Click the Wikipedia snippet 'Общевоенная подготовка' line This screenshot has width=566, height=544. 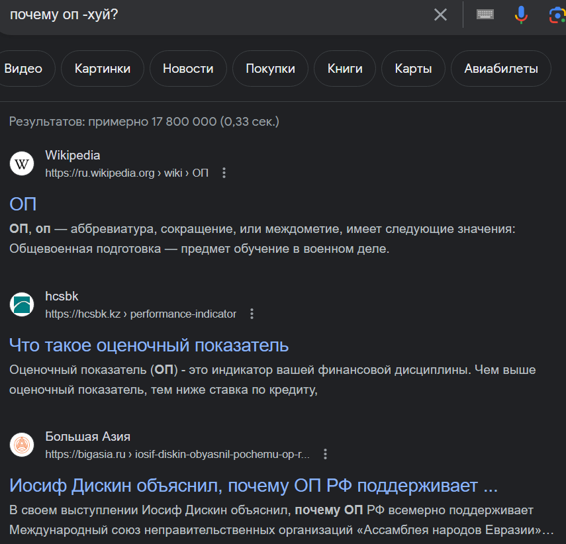[x=199, y=249]
